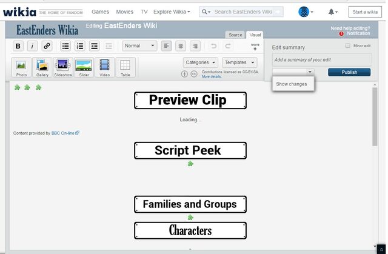Click Start a wikia button

(365, 12)
